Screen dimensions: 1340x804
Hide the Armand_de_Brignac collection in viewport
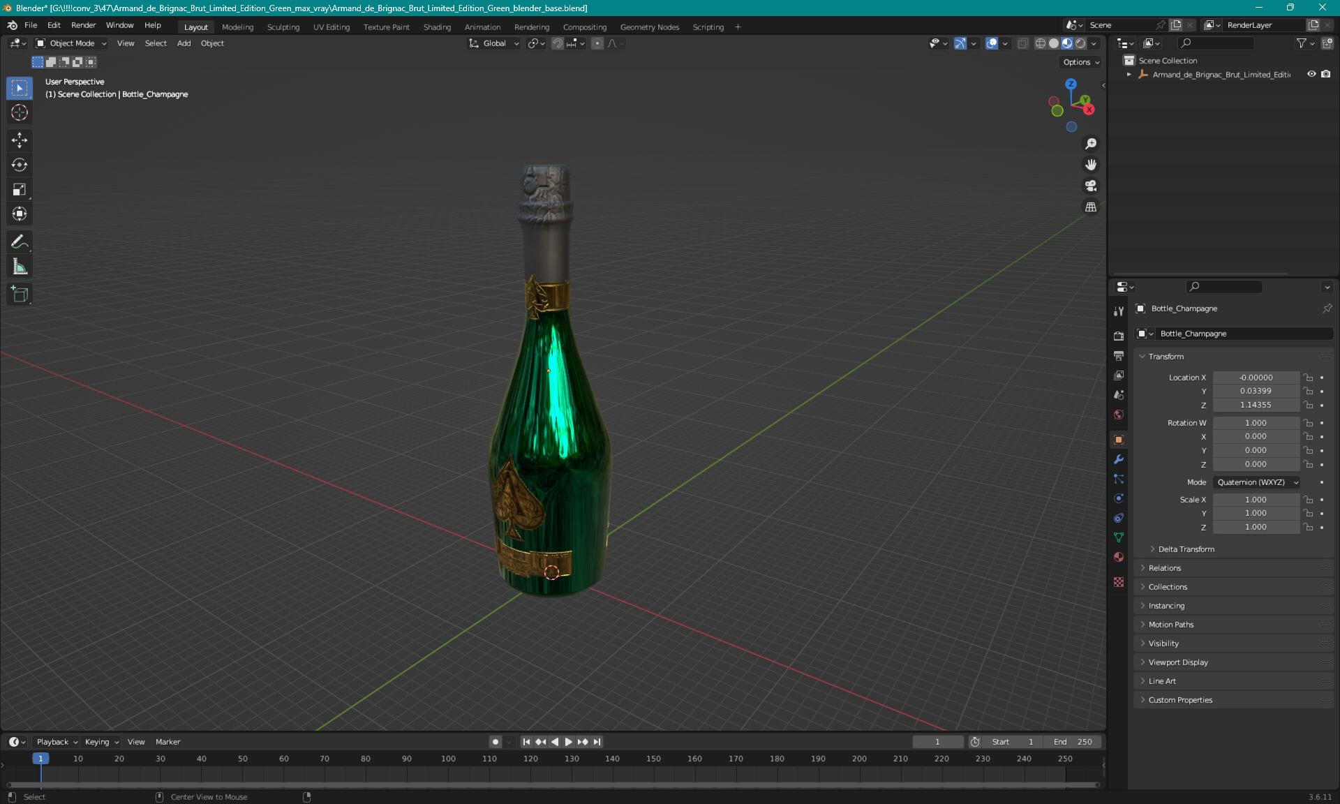[x=1311, y=74]
